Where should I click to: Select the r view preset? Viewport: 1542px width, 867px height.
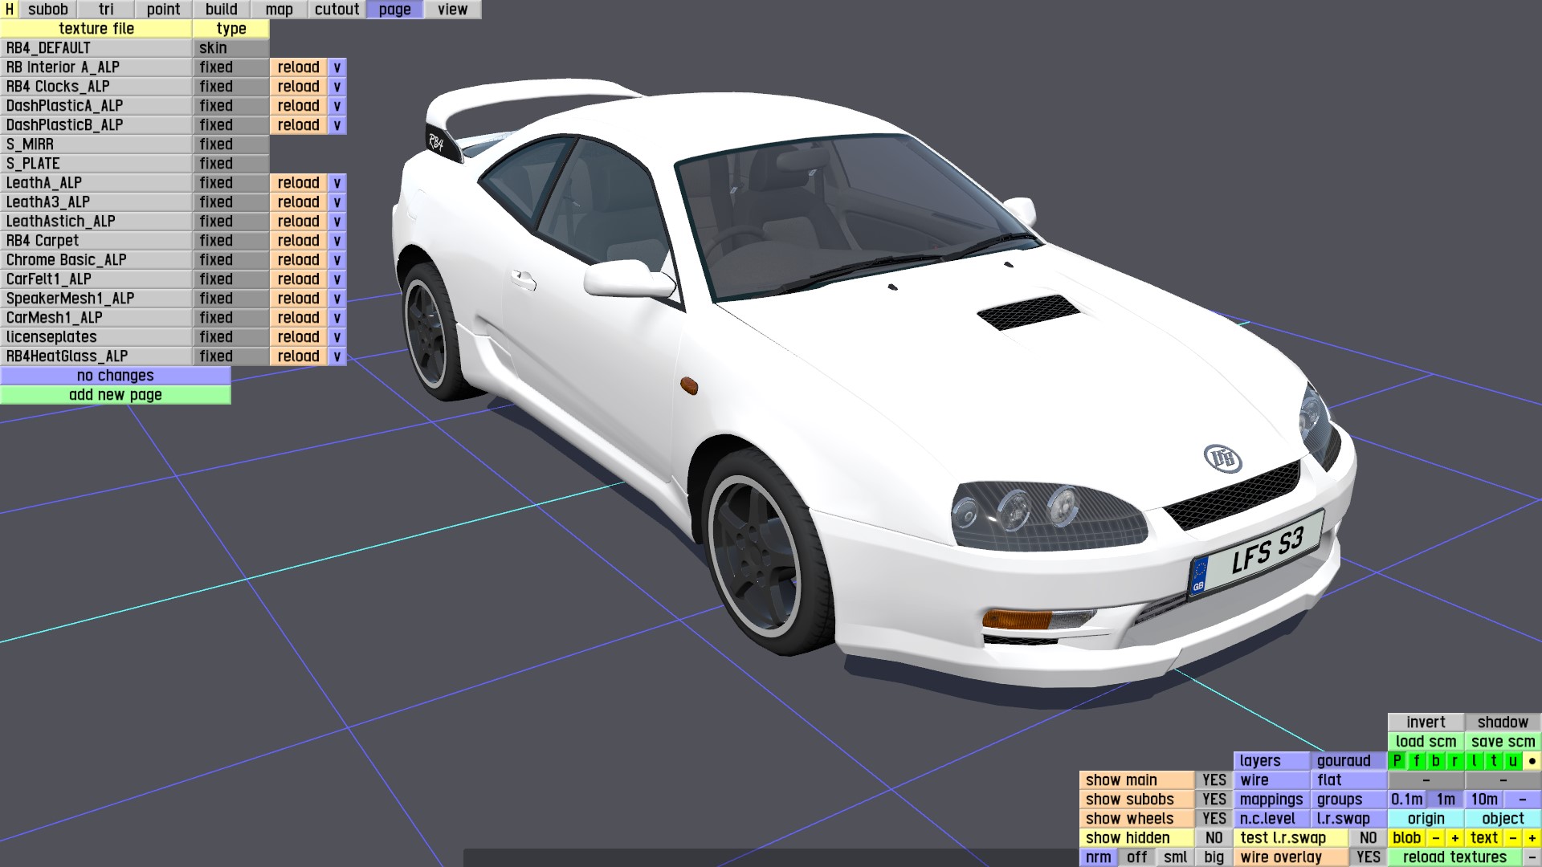1454,761
